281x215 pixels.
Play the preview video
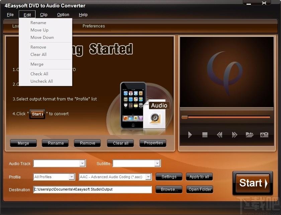[x=190, y=135]
